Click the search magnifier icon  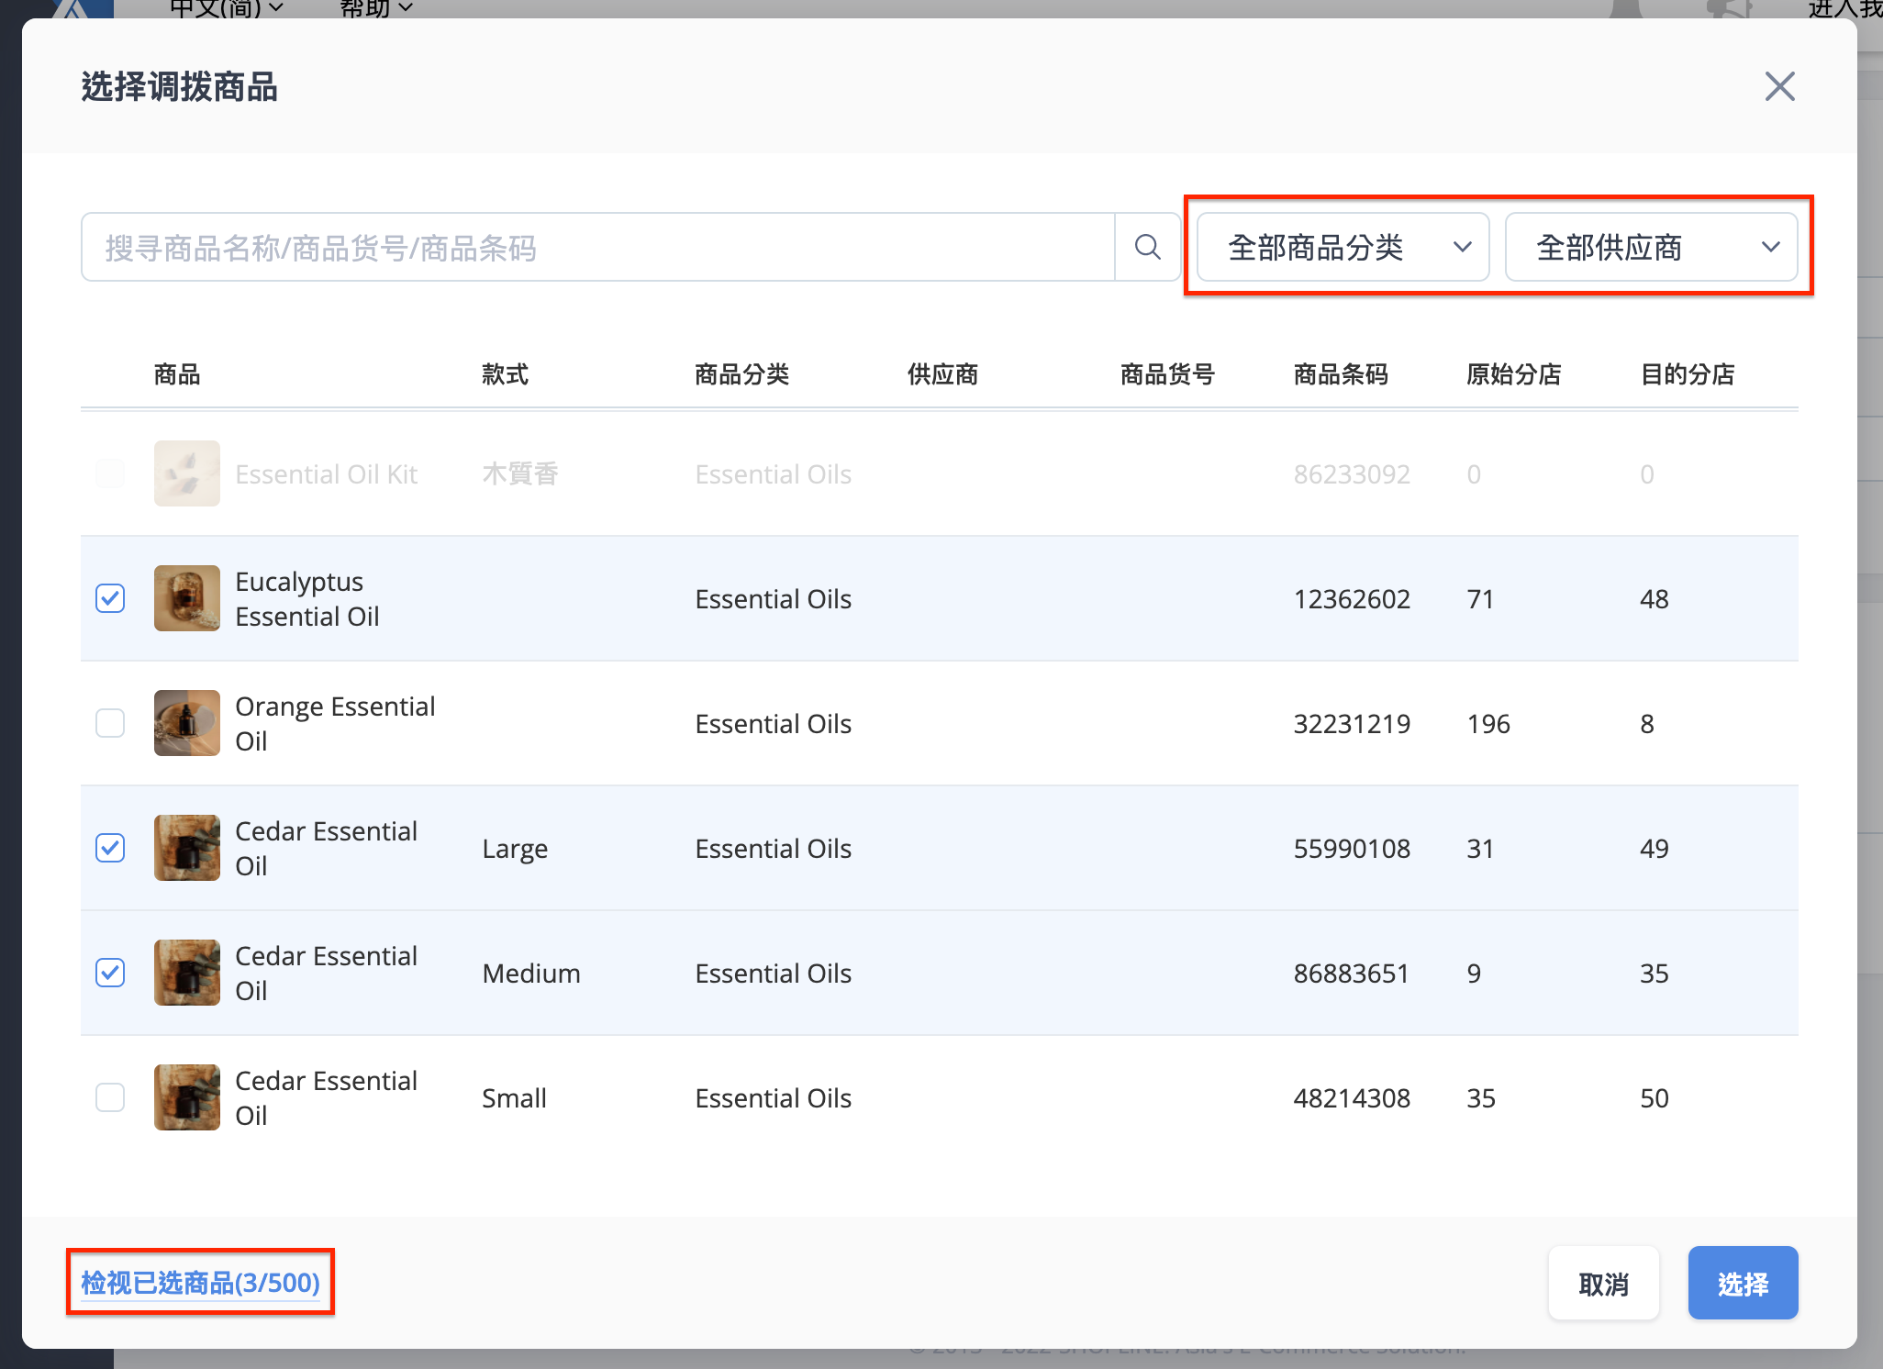click(1147, 247)
